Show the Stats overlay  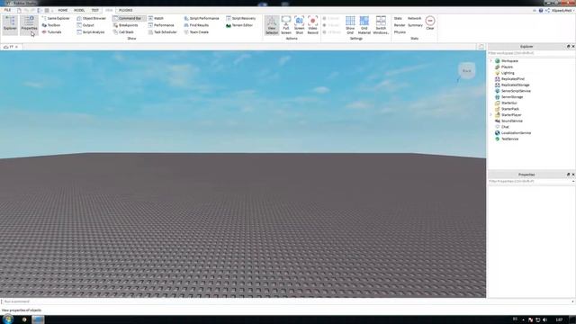coord(398,18)
